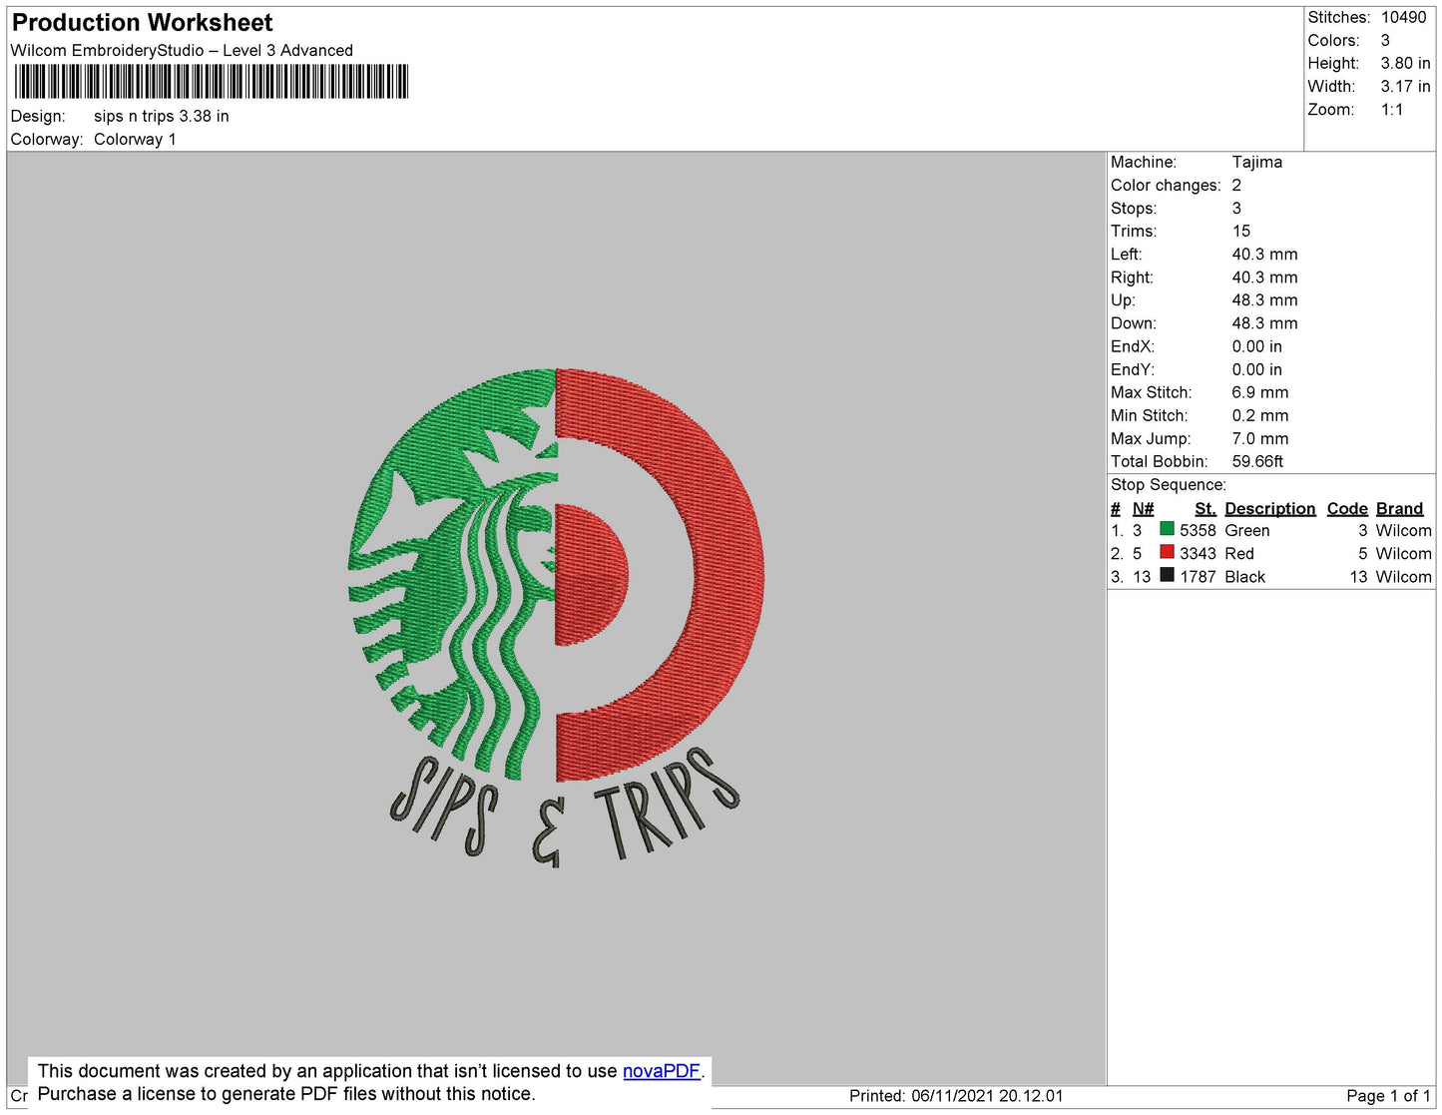Screen dimensions: 1442x1115
Task: Click the Red stitch count 3343
Action: click(x=1198, y=553)
